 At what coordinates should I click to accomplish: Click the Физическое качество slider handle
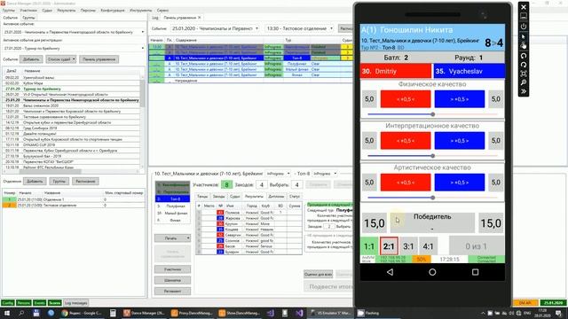click(x=432, y=114)
